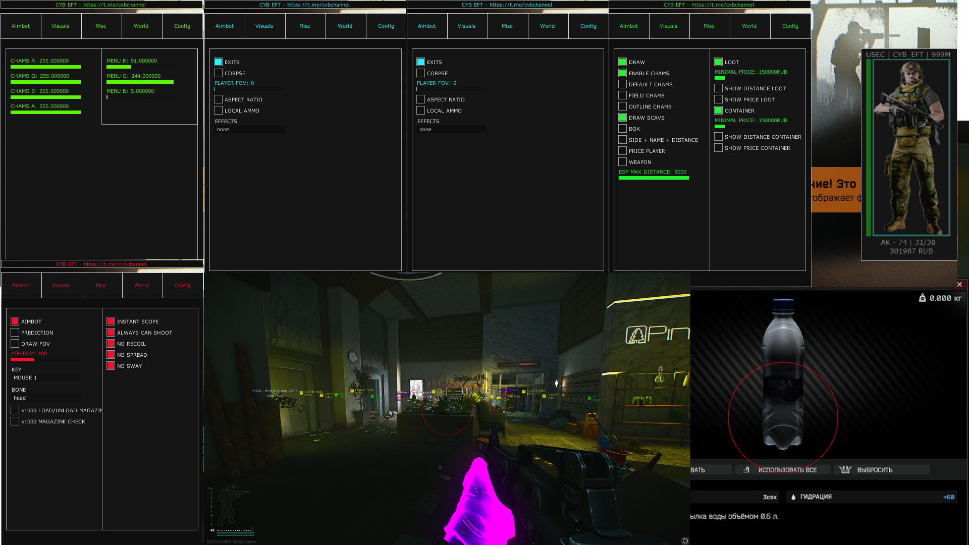The height and width of the screenshot is (545, 969).
Task: Toggle INSTANT SCOPE checkbox
Action: 111,321
